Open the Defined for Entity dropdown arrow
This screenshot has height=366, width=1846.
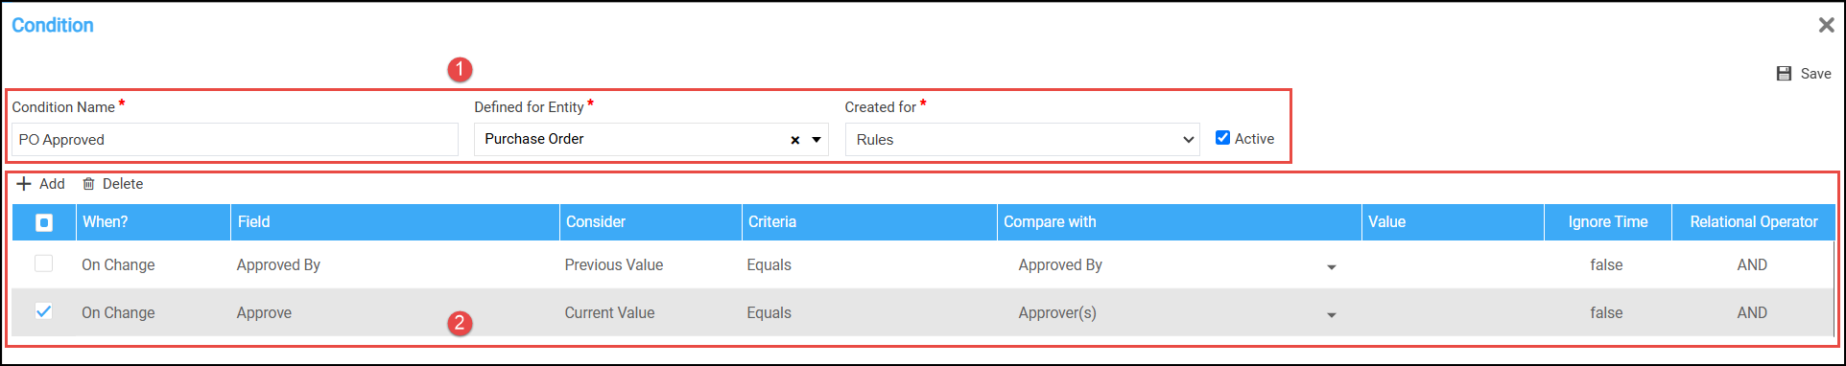pyautogui.click(x=816, y=140)
